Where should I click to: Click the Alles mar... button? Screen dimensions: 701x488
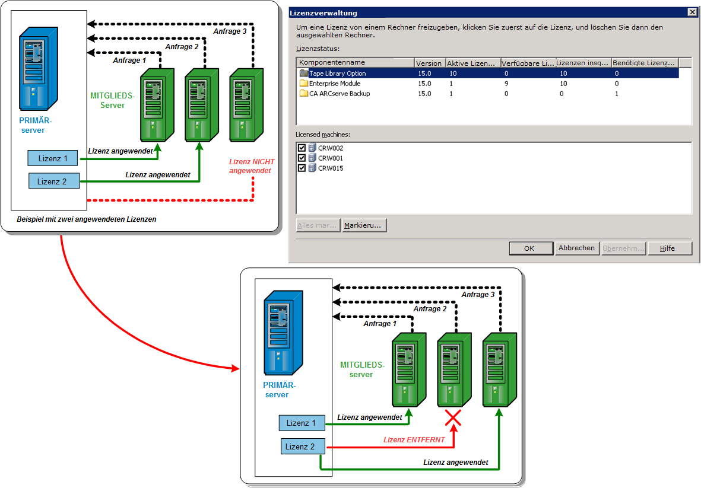(x=318, y=225)
